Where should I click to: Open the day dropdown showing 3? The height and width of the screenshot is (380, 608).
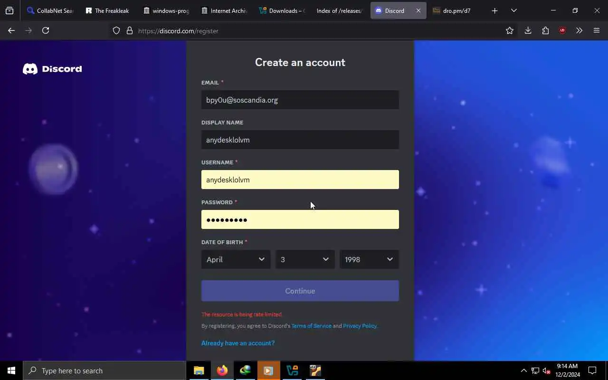coord(305,259)
